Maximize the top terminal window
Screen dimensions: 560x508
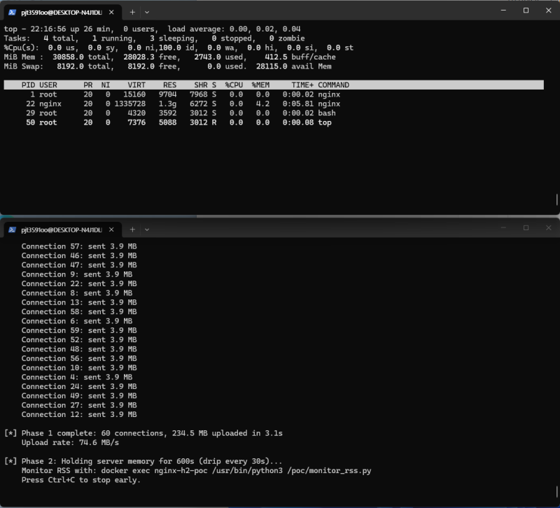click(526, 10)
